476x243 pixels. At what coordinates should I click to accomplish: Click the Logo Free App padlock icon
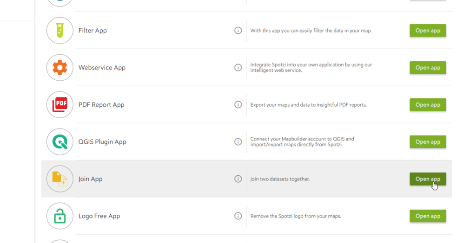[60, 216]
